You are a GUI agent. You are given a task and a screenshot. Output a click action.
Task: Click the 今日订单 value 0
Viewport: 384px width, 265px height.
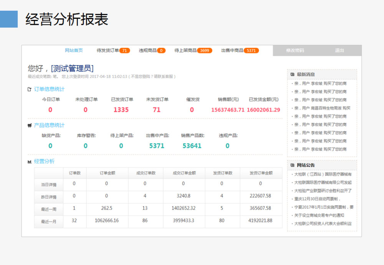pos(50,110)
